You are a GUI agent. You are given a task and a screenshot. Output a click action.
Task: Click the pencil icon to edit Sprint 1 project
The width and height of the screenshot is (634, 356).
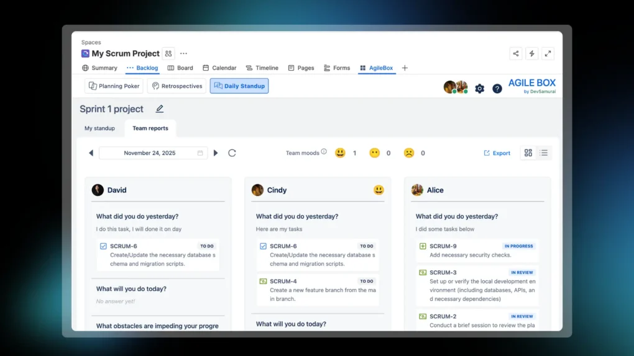[x=160, y=109]
